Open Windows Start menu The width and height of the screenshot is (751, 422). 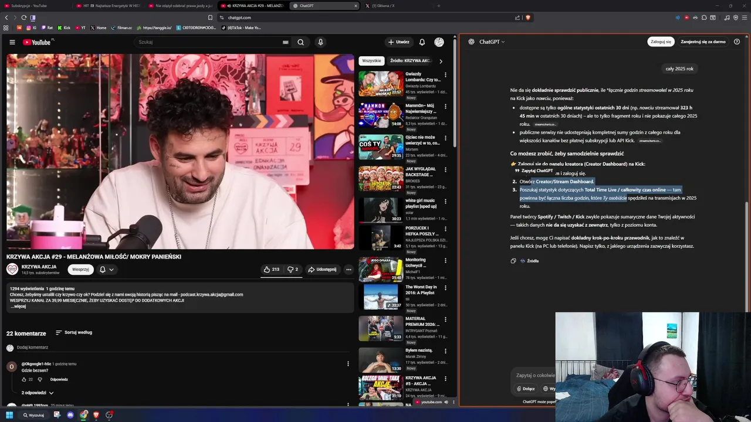tap(9, 415)
